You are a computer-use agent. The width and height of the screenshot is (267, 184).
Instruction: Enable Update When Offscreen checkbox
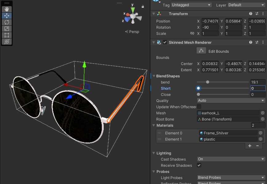point(199,107)
